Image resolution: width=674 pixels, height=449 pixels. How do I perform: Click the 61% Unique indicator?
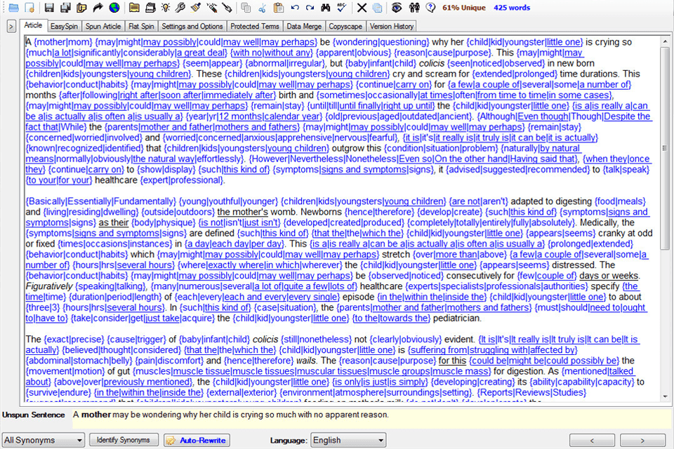pyautogui.click(x=464, y=7)
